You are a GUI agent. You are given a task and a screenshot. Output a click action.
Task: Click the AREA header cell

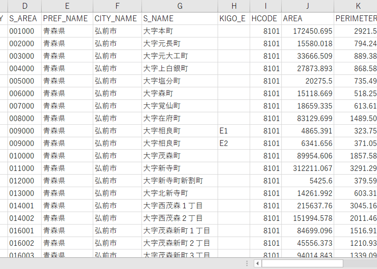pos(308,18)
